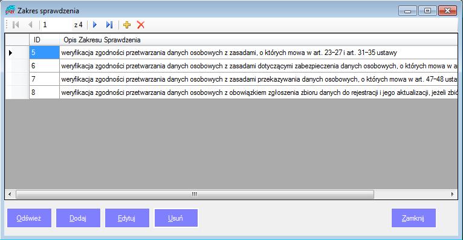Click the Odśwież button
This screenshot has height=240, width=463.
(x=29, y=218)
